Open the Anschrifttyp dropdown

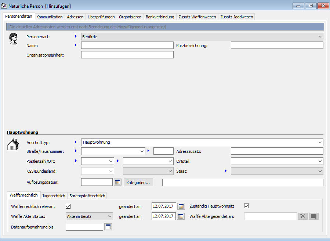(320, 142)
